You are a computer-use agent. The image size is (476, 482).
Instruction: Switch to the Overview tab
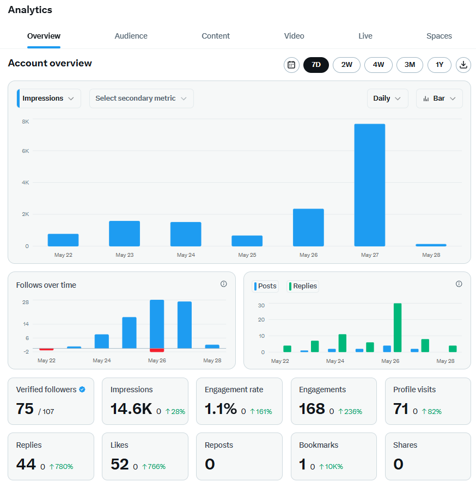44,36
